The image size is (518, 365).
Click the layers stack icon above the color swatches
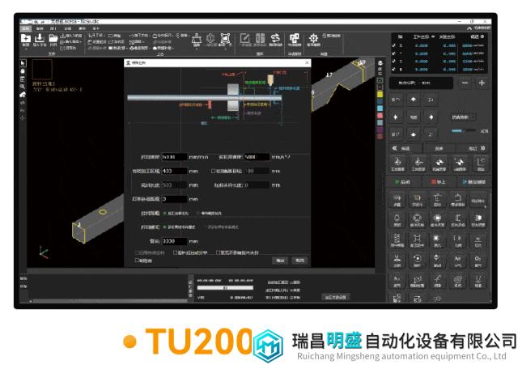(380, 63)
